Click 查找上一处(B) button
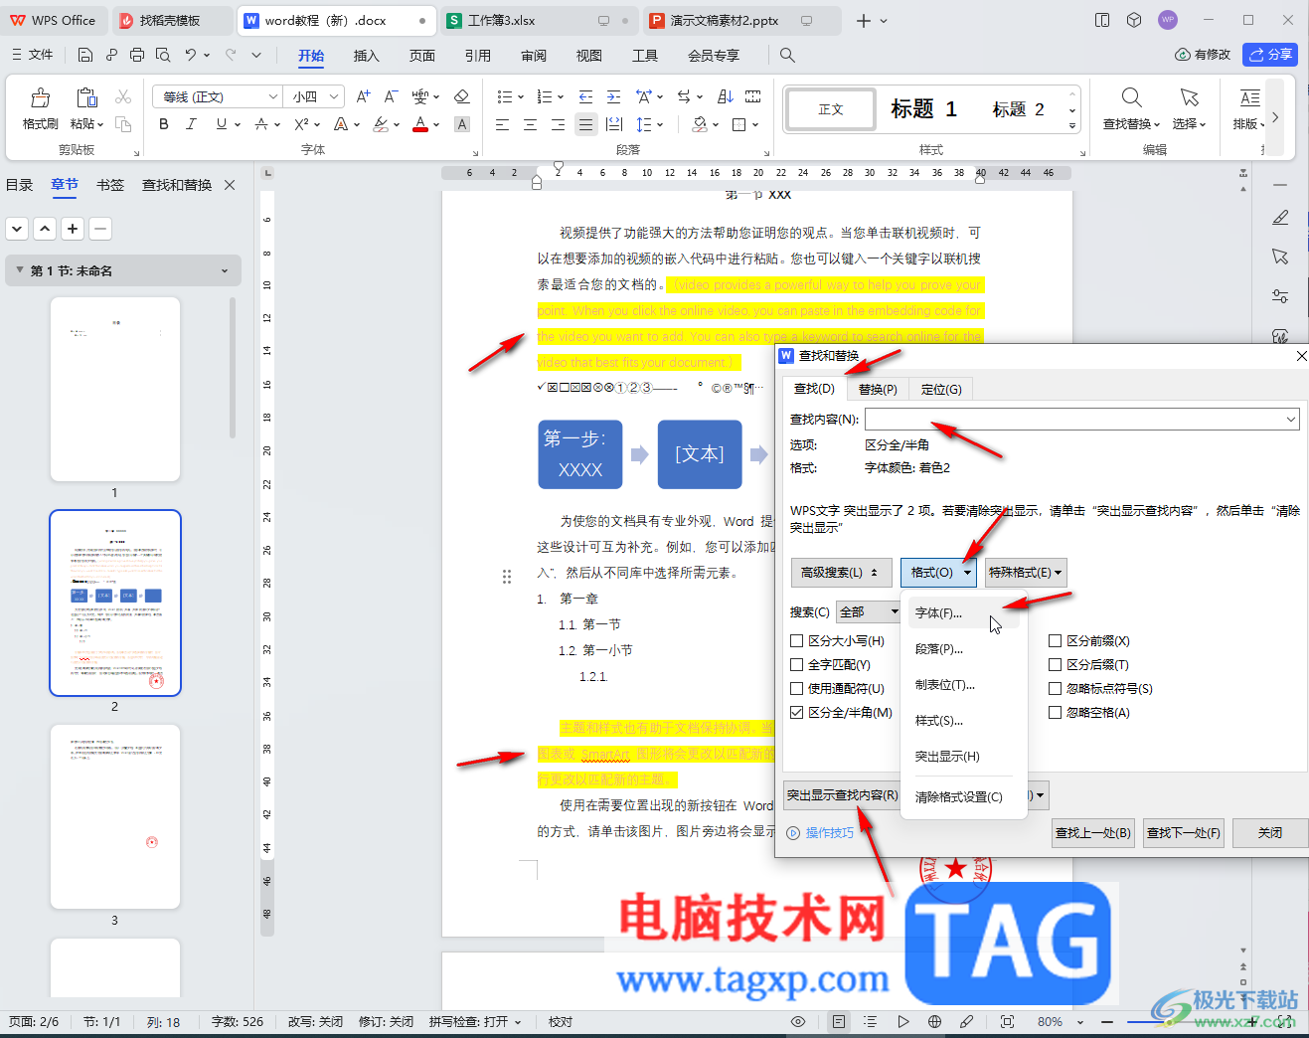Viewport: 1309px width, 1038px height. 1093,833
